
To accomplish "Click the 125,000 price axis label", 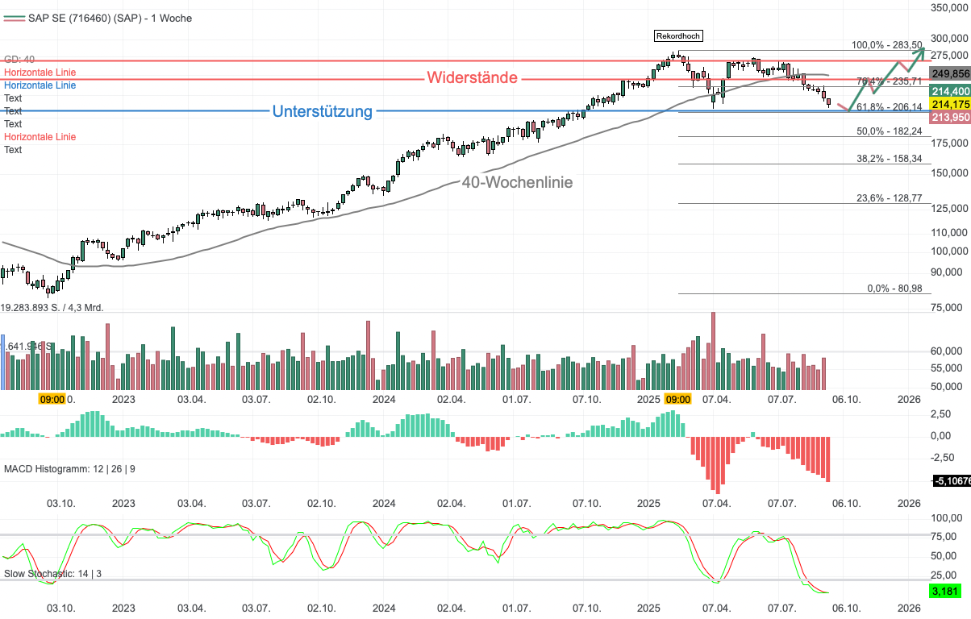I will (x=948, y=210).
